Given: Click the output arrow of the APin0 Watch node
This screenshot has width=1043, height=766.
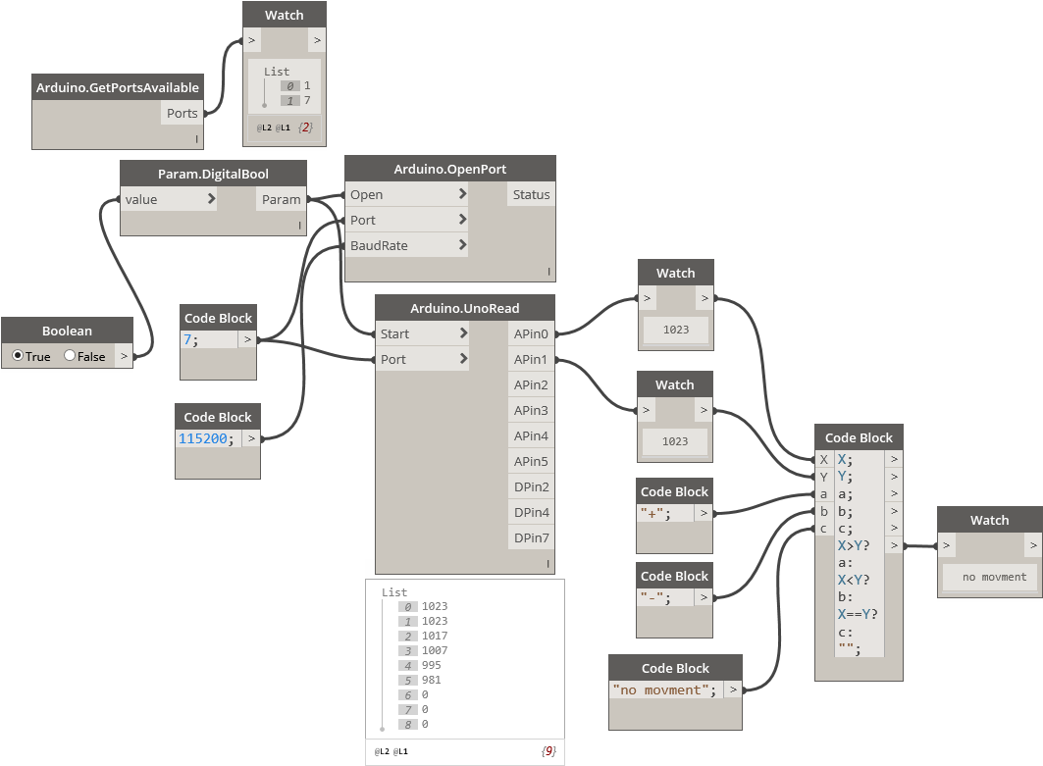Looking at the screenshot, I should coord(704,298).
